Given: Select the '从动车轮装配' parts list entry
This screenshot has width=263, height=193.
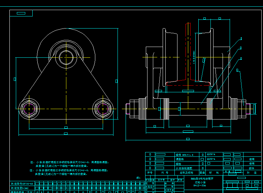Looking at the screenshot, I should tap(184, 168).
